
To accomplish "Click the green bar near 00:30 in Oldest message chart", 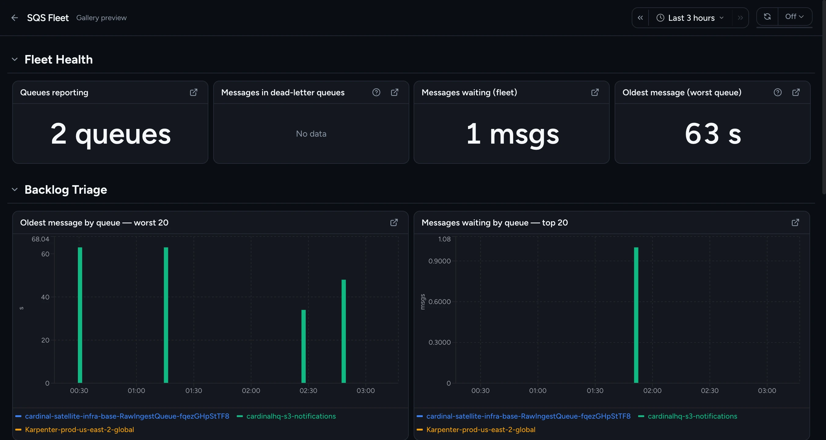I will point(80,315).
